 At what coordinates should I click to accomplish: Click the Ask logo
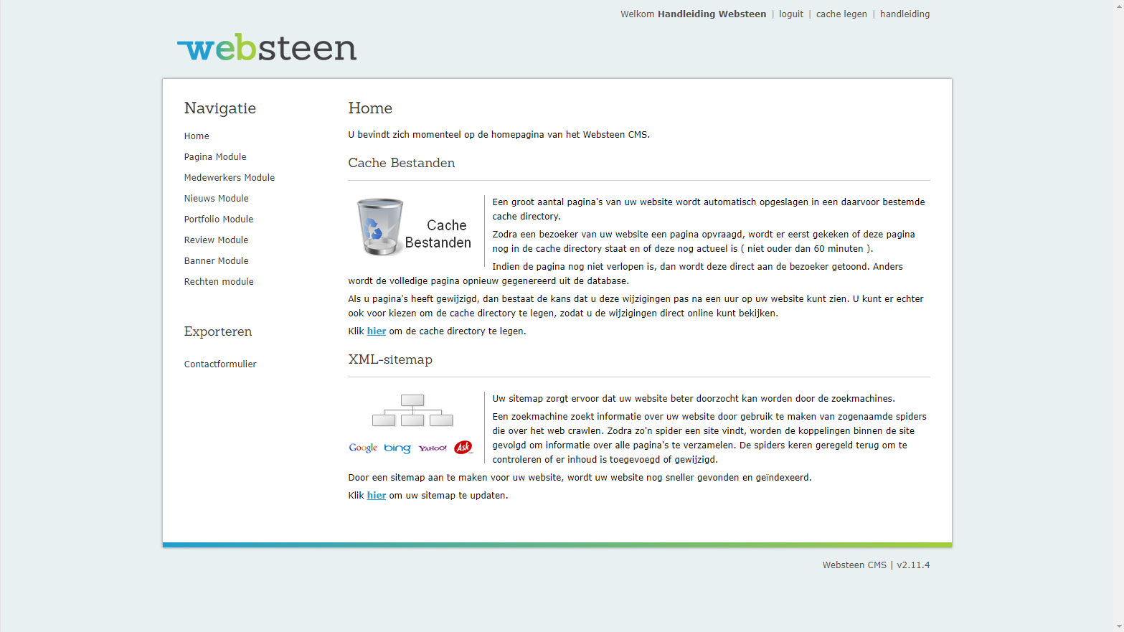(463, 448)
